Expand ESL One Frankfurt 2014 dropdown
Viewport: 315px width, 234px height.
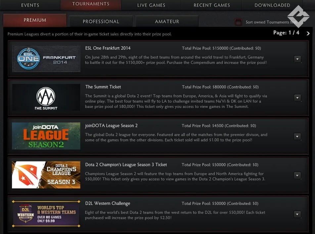click(297, 59)
